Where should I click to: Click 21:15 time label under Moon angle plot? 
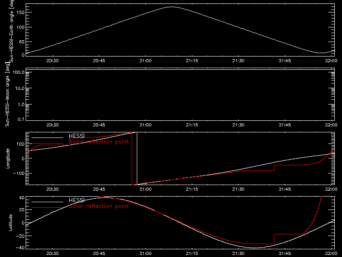tap(192, 125)
